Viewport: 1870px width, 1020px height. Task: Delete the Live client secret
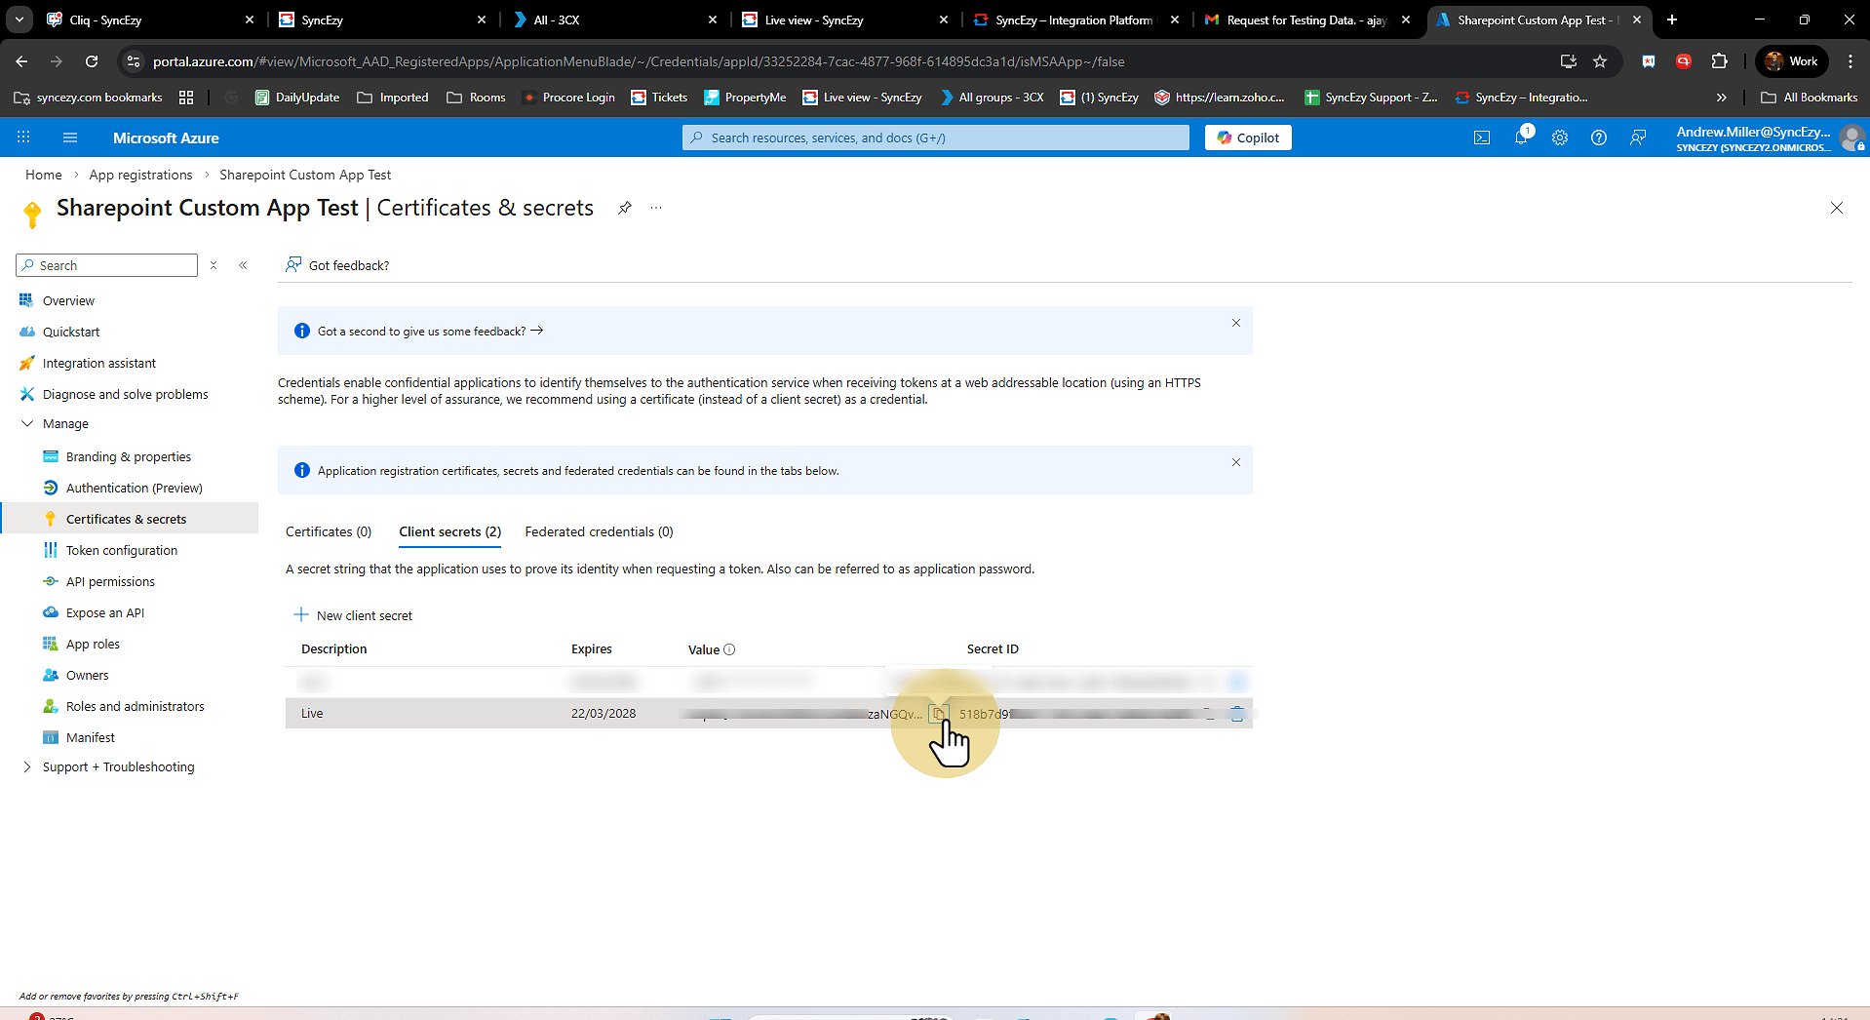[x=1236, y=714]
